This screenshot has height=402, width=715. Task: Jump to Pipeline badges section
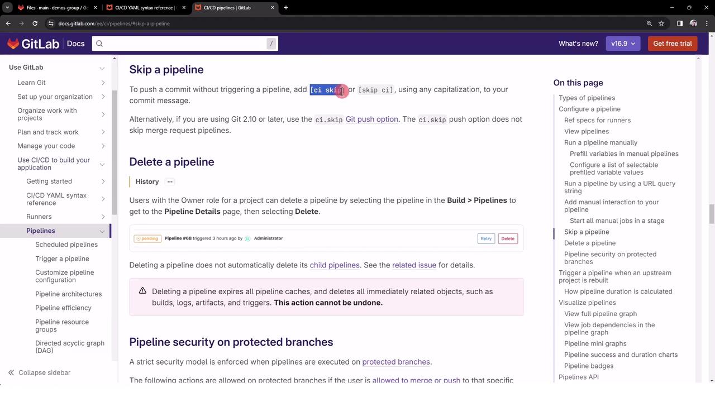pyautogui.click(x=589, y=366)
